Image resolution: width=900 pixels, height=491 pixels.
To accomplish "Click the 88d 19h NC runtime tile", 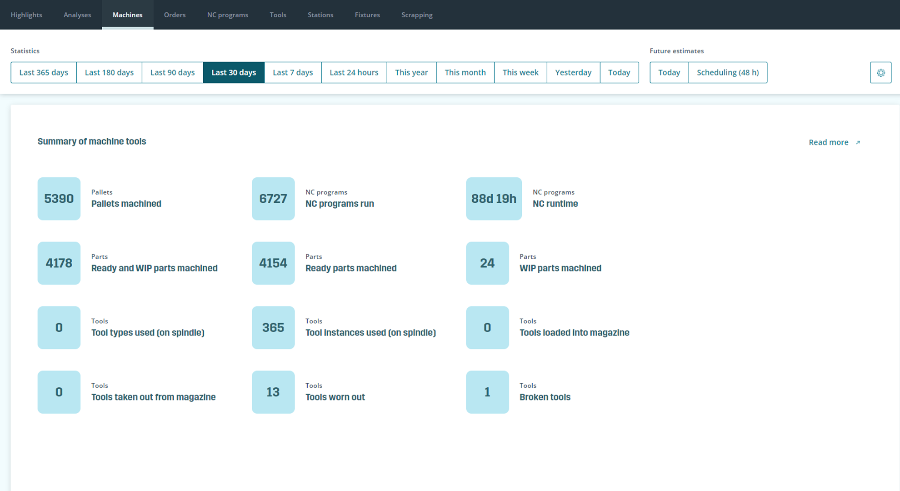I will (x=494, y=199).
